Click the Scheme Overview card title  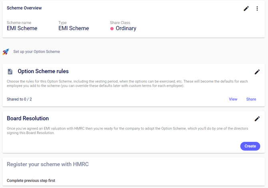(x=24, y=8)
